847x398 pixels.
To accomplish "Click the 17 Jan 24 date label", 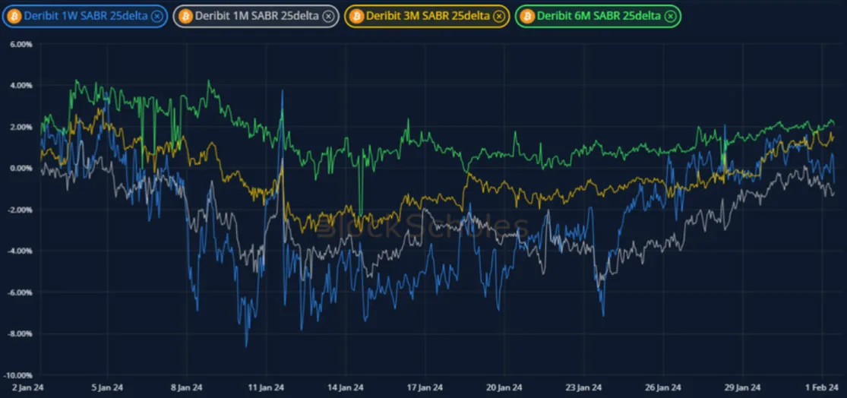I will (425, 387).
